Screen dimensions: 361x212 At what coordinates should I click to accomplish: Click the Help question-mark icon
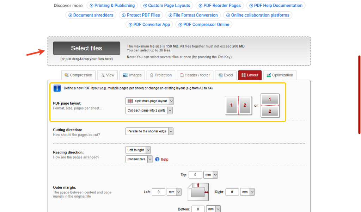[x=158, y=159]
